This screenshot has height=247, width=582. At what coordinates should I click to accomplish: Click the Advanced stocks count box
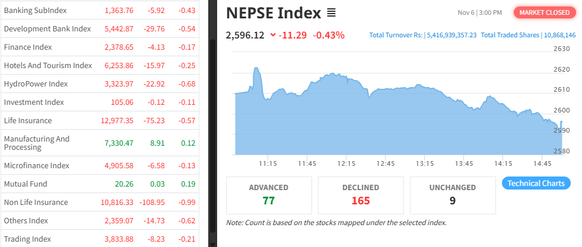(269, 195)
